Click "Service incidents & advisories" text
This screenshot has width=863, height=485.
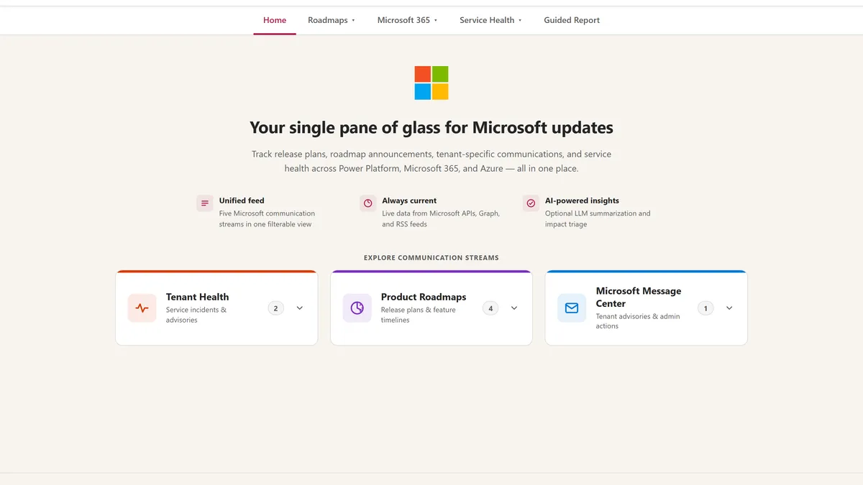click(196, 315)
